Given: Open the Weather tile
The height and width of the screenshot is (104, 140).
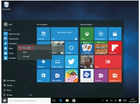Looking at the screenshot, I should (44, 64).
